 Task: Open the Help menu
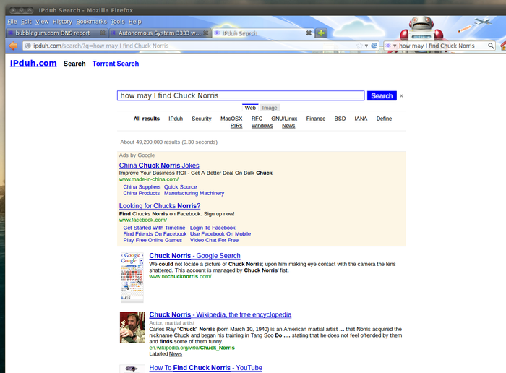click(x=135, y=22)
